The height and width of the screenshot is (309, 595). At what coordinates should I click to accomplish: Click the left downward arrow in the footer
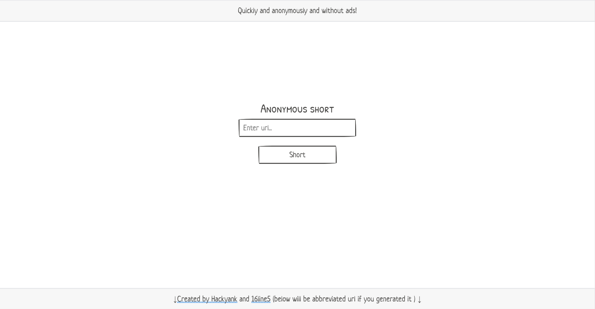174,299
